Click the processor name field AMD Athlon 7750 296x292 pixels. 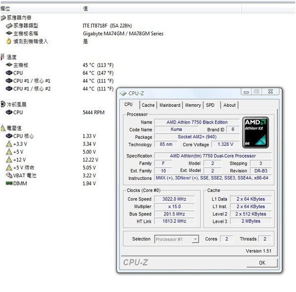[197, 122]
